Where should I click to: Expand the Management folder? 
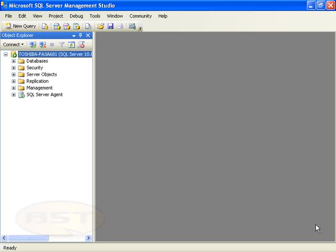click(14, 88)
